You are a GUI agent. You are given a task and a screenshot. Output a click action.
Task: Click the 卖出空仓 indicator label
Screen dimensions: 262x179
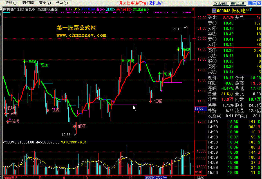(x=141, y=9)
